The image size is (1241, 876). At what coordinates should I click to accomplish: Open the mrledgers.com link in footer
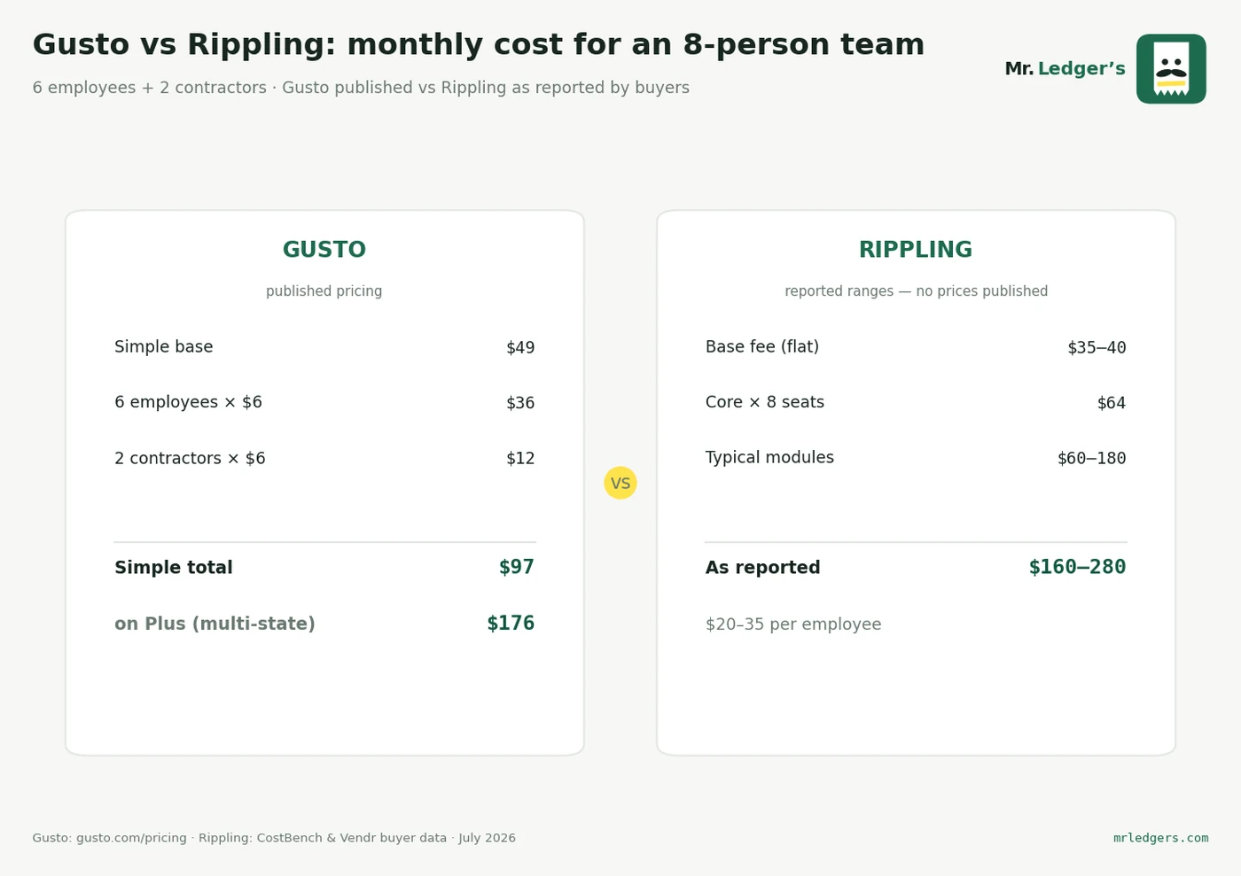(x=1160, y=838)
